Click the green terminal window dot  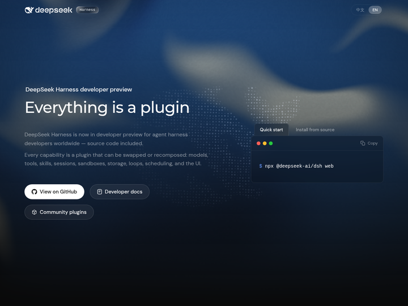pyautogui.click(x=271, y=143)
